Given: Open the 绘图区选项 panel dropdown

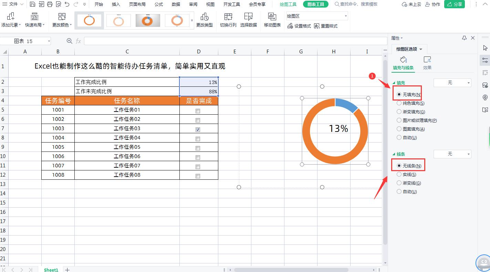Looking at the screenshot, I should click(x=421, y=49).
